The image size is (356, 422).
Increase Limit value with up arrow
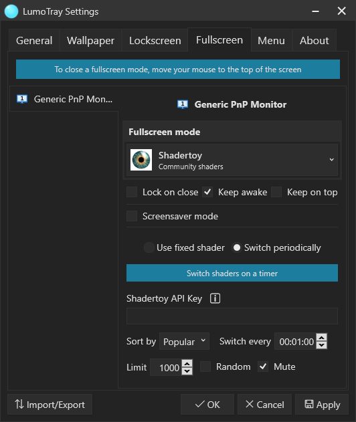point(187,363)
